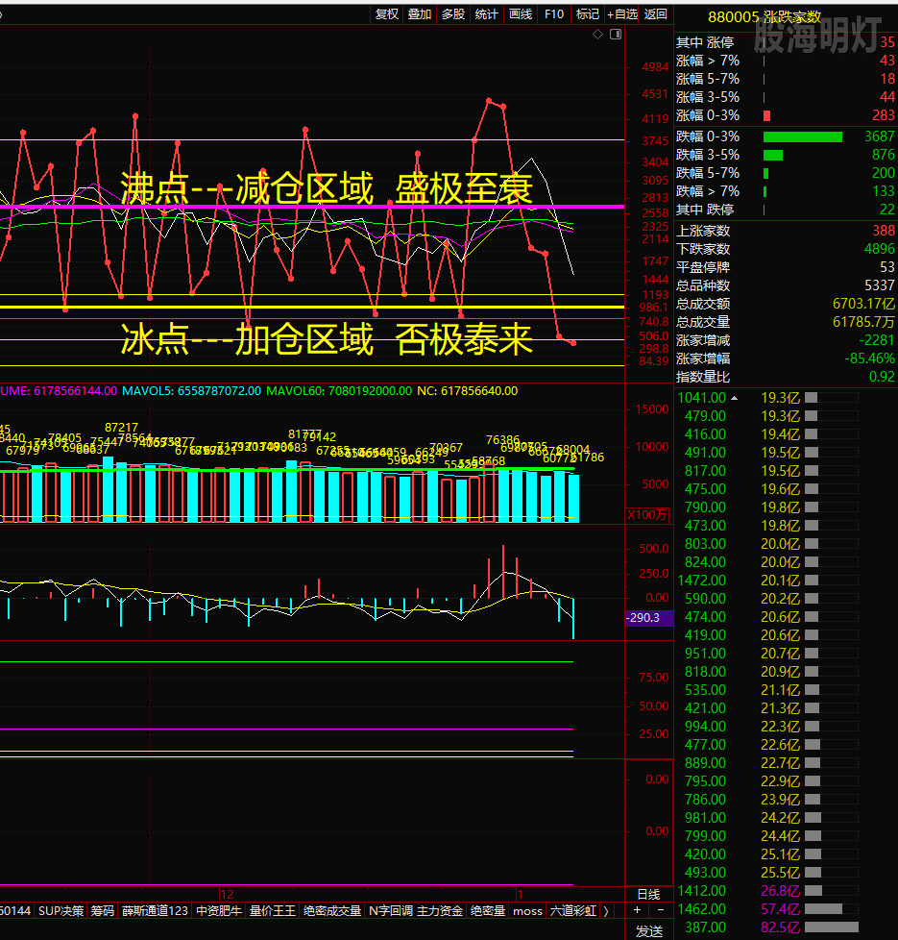
Task: Click the 涨幅 3-5% row
Action: click(786, 97)
